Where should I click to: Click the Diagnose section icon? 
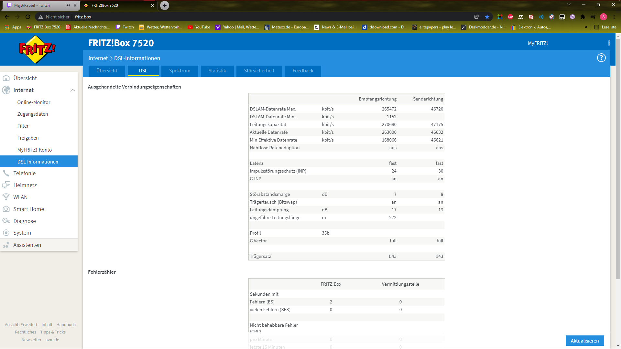click(x=7, y=221)
